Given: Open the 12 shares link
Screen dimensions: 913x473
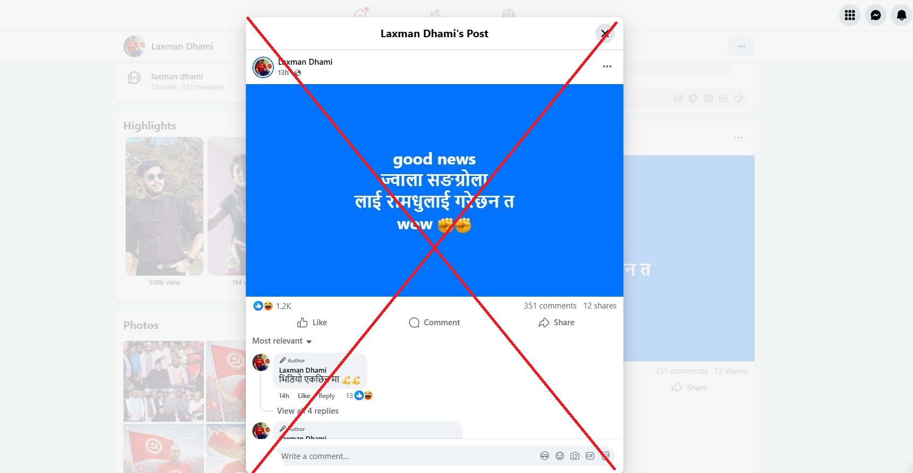Looking at the screenshot, I should point(600,306).
